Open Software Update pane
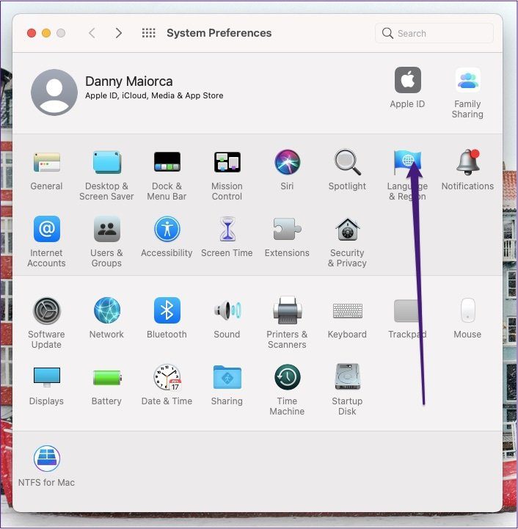518x529 pixels. click(46, 310)
